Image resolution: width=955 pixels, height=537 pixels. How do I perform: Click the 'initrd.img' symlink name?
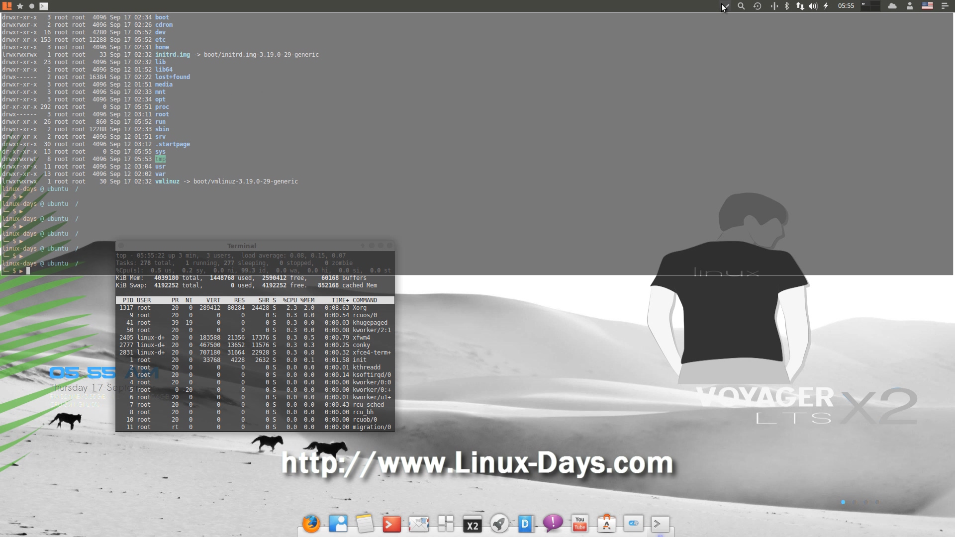(x=173, y=55)
